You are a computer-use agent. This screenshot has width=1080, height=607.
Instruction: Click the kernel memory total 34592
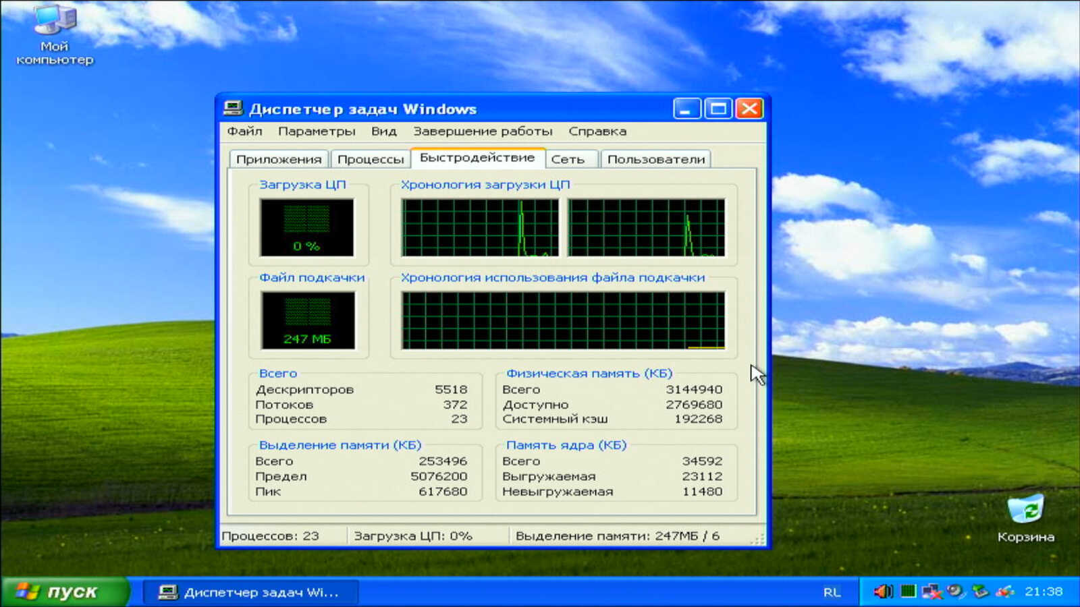[702, 461]
